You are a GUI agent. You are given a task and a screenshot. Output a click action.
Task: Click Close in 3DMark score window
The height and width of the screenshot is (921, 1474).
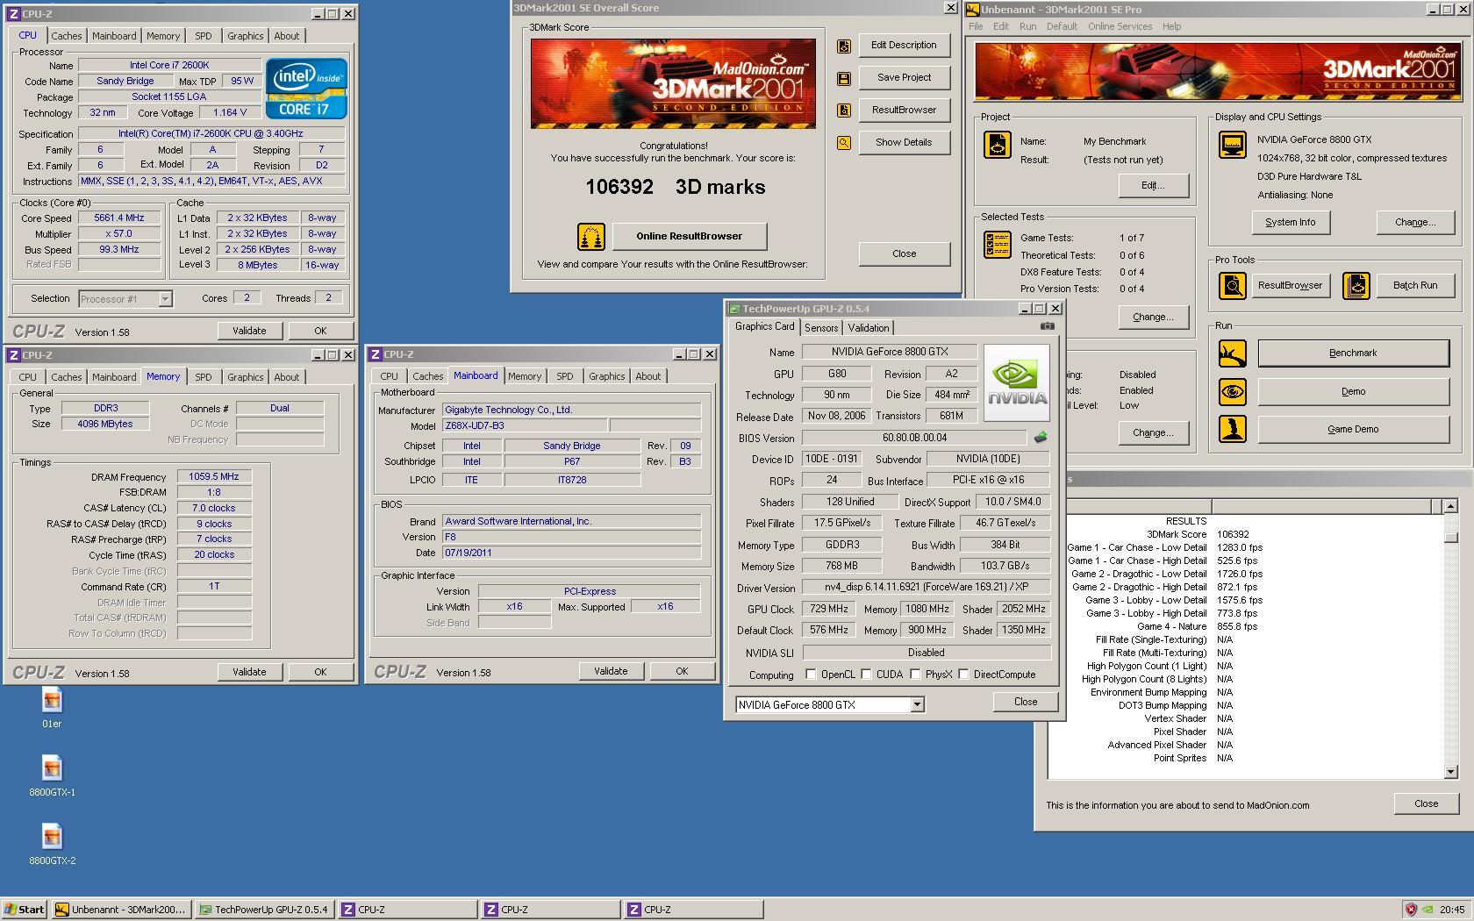tap(904, 254)
